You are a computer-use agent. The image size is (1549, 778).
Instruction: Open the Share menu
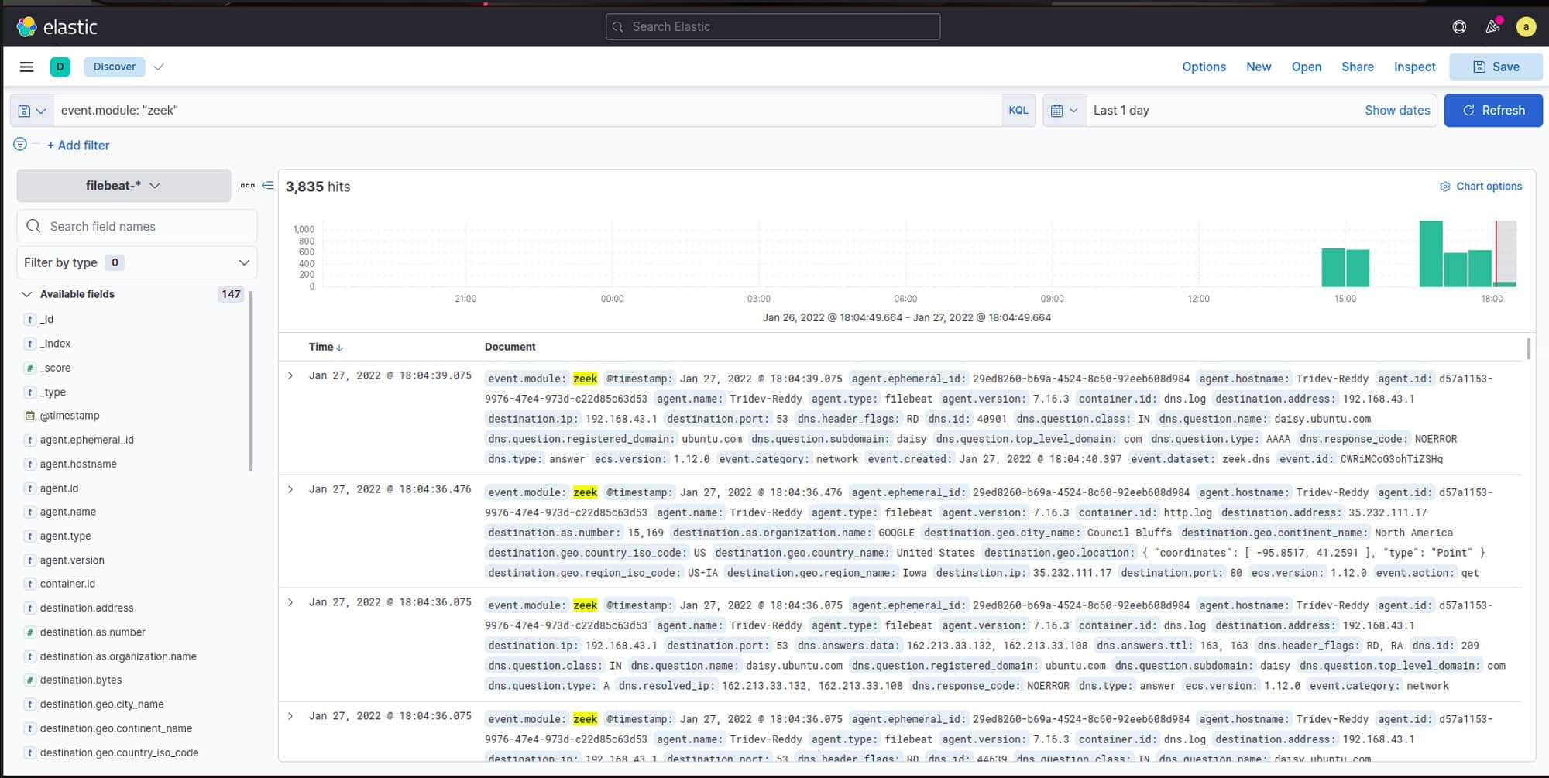[1358, 67]
